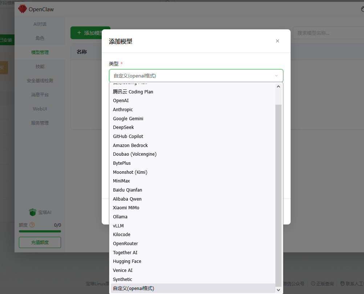Click the 搜索模型名称 search field

[327, 33]
